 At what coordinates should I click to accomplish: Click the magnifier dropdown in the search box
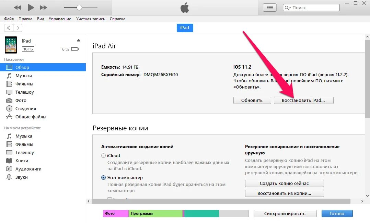(288, 8)
